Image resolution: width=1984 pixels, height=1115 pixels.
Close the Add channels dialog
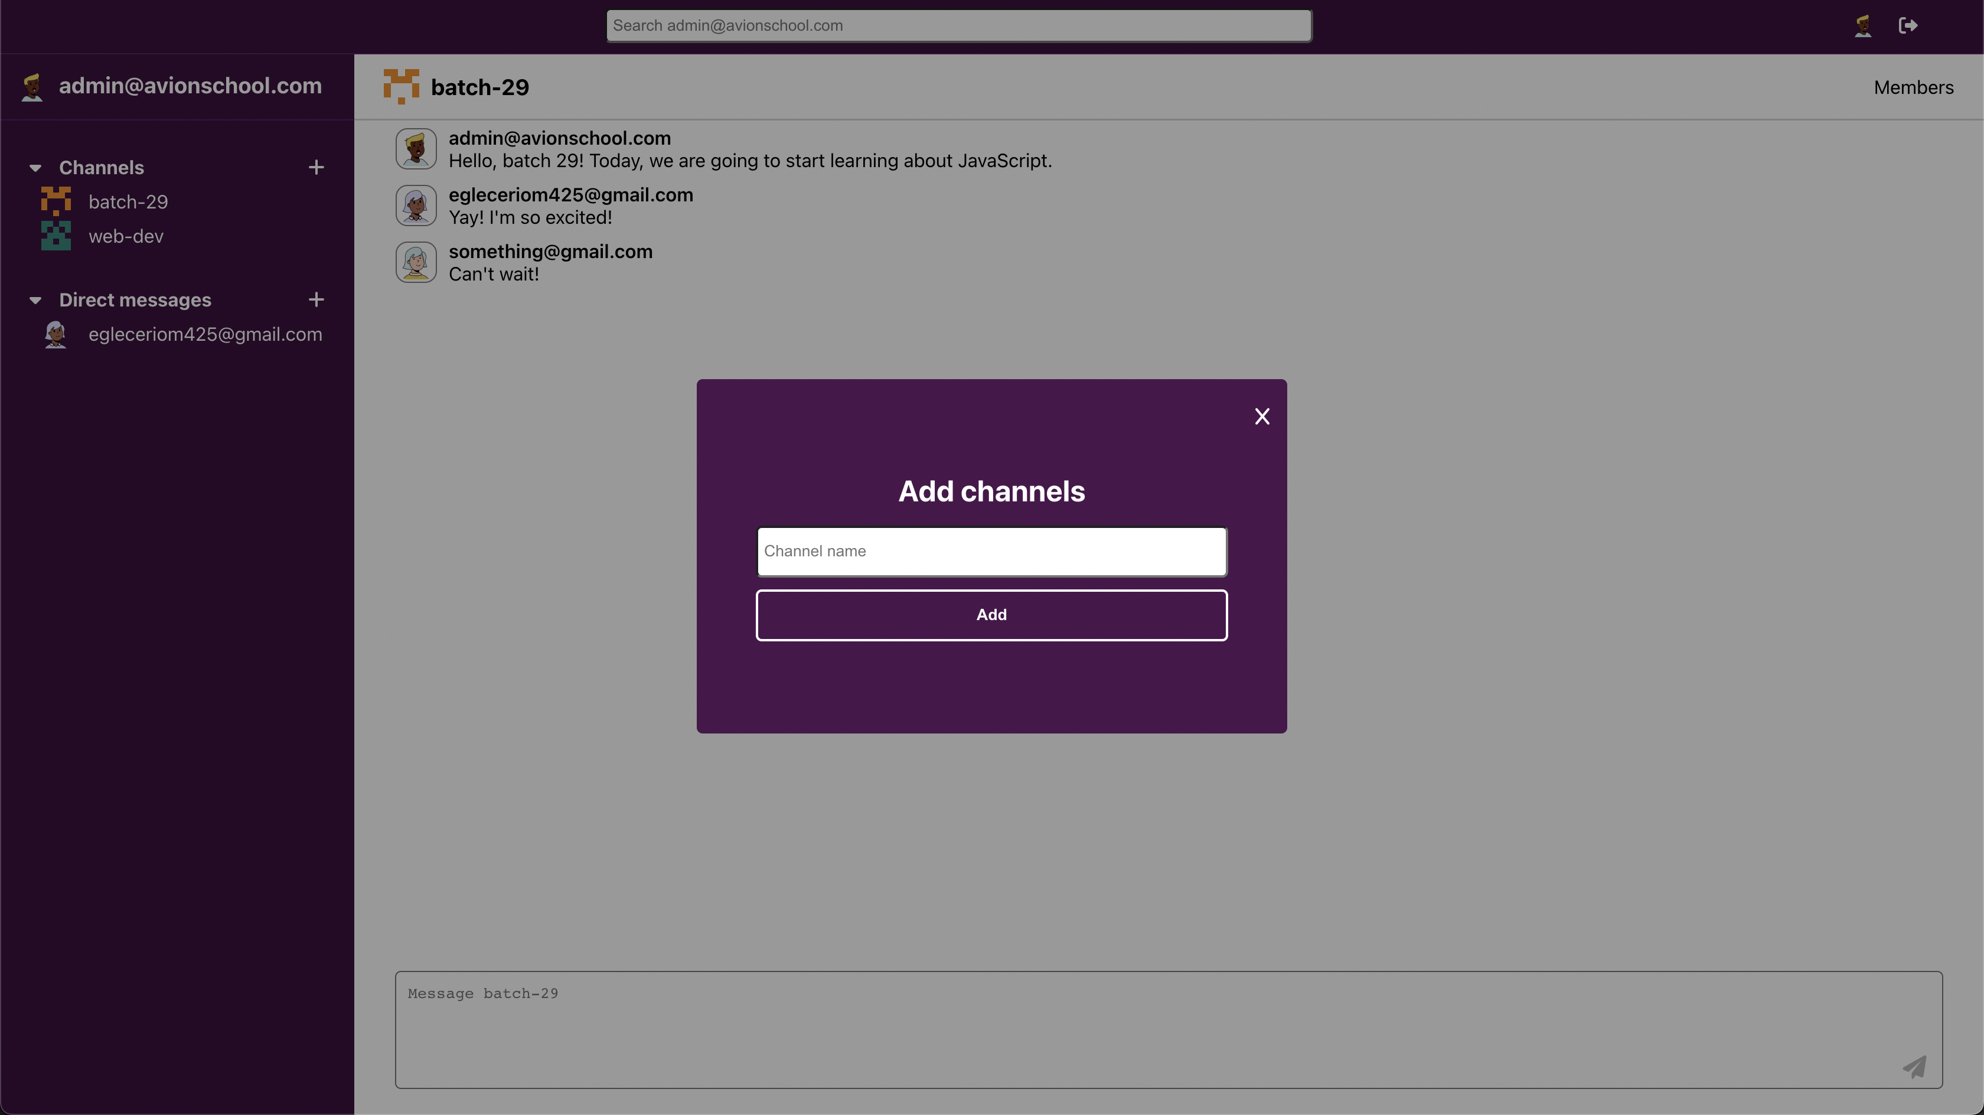point(1262,417)
